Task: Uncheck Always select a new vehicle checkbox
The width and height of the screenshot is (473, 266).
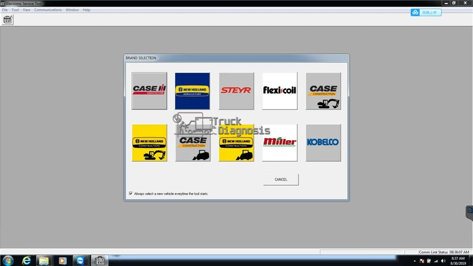Action: pos(131,193)
